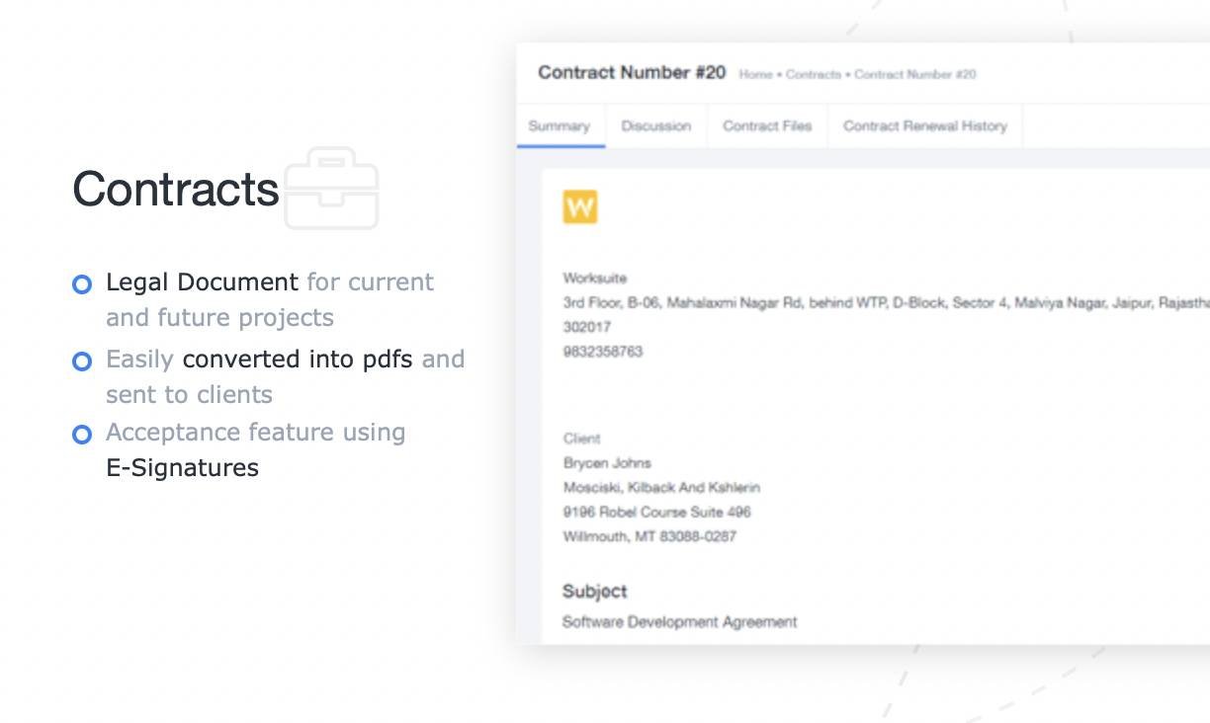Click the Worksuite phone number 9832358763
Image resolution: width=1210 pixels, height=723 pixels.
(603, 352)
